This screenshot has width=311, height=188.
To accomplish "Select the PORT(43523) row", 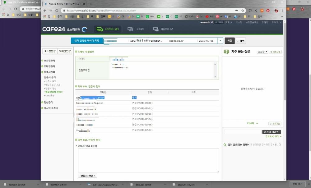I will 147,130.
